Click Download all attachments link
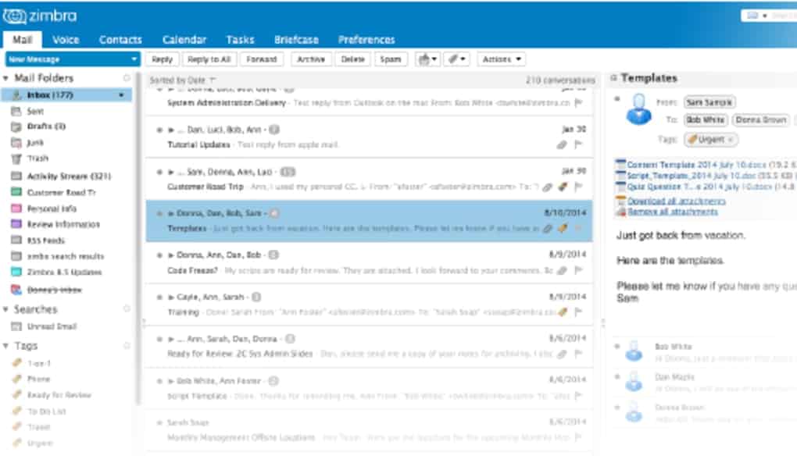Screen dimensions: 797x463 pyautogui.click(x=676, y=201)
